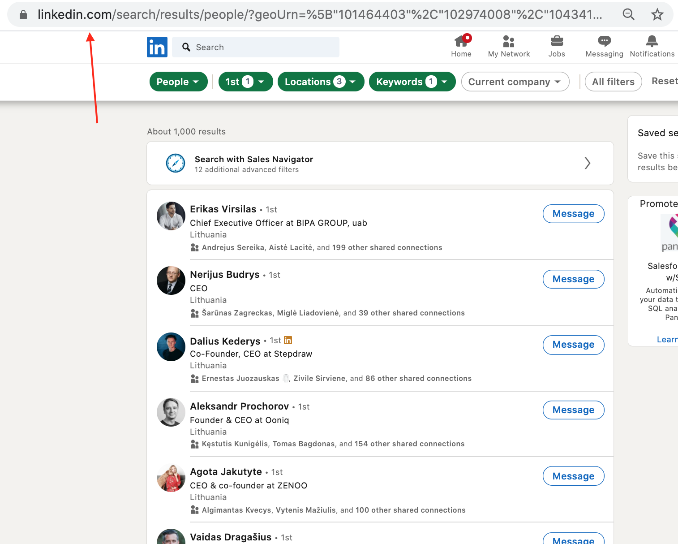
Task: View 100 other shared connections of Agota
Action: tap(410, 510)
